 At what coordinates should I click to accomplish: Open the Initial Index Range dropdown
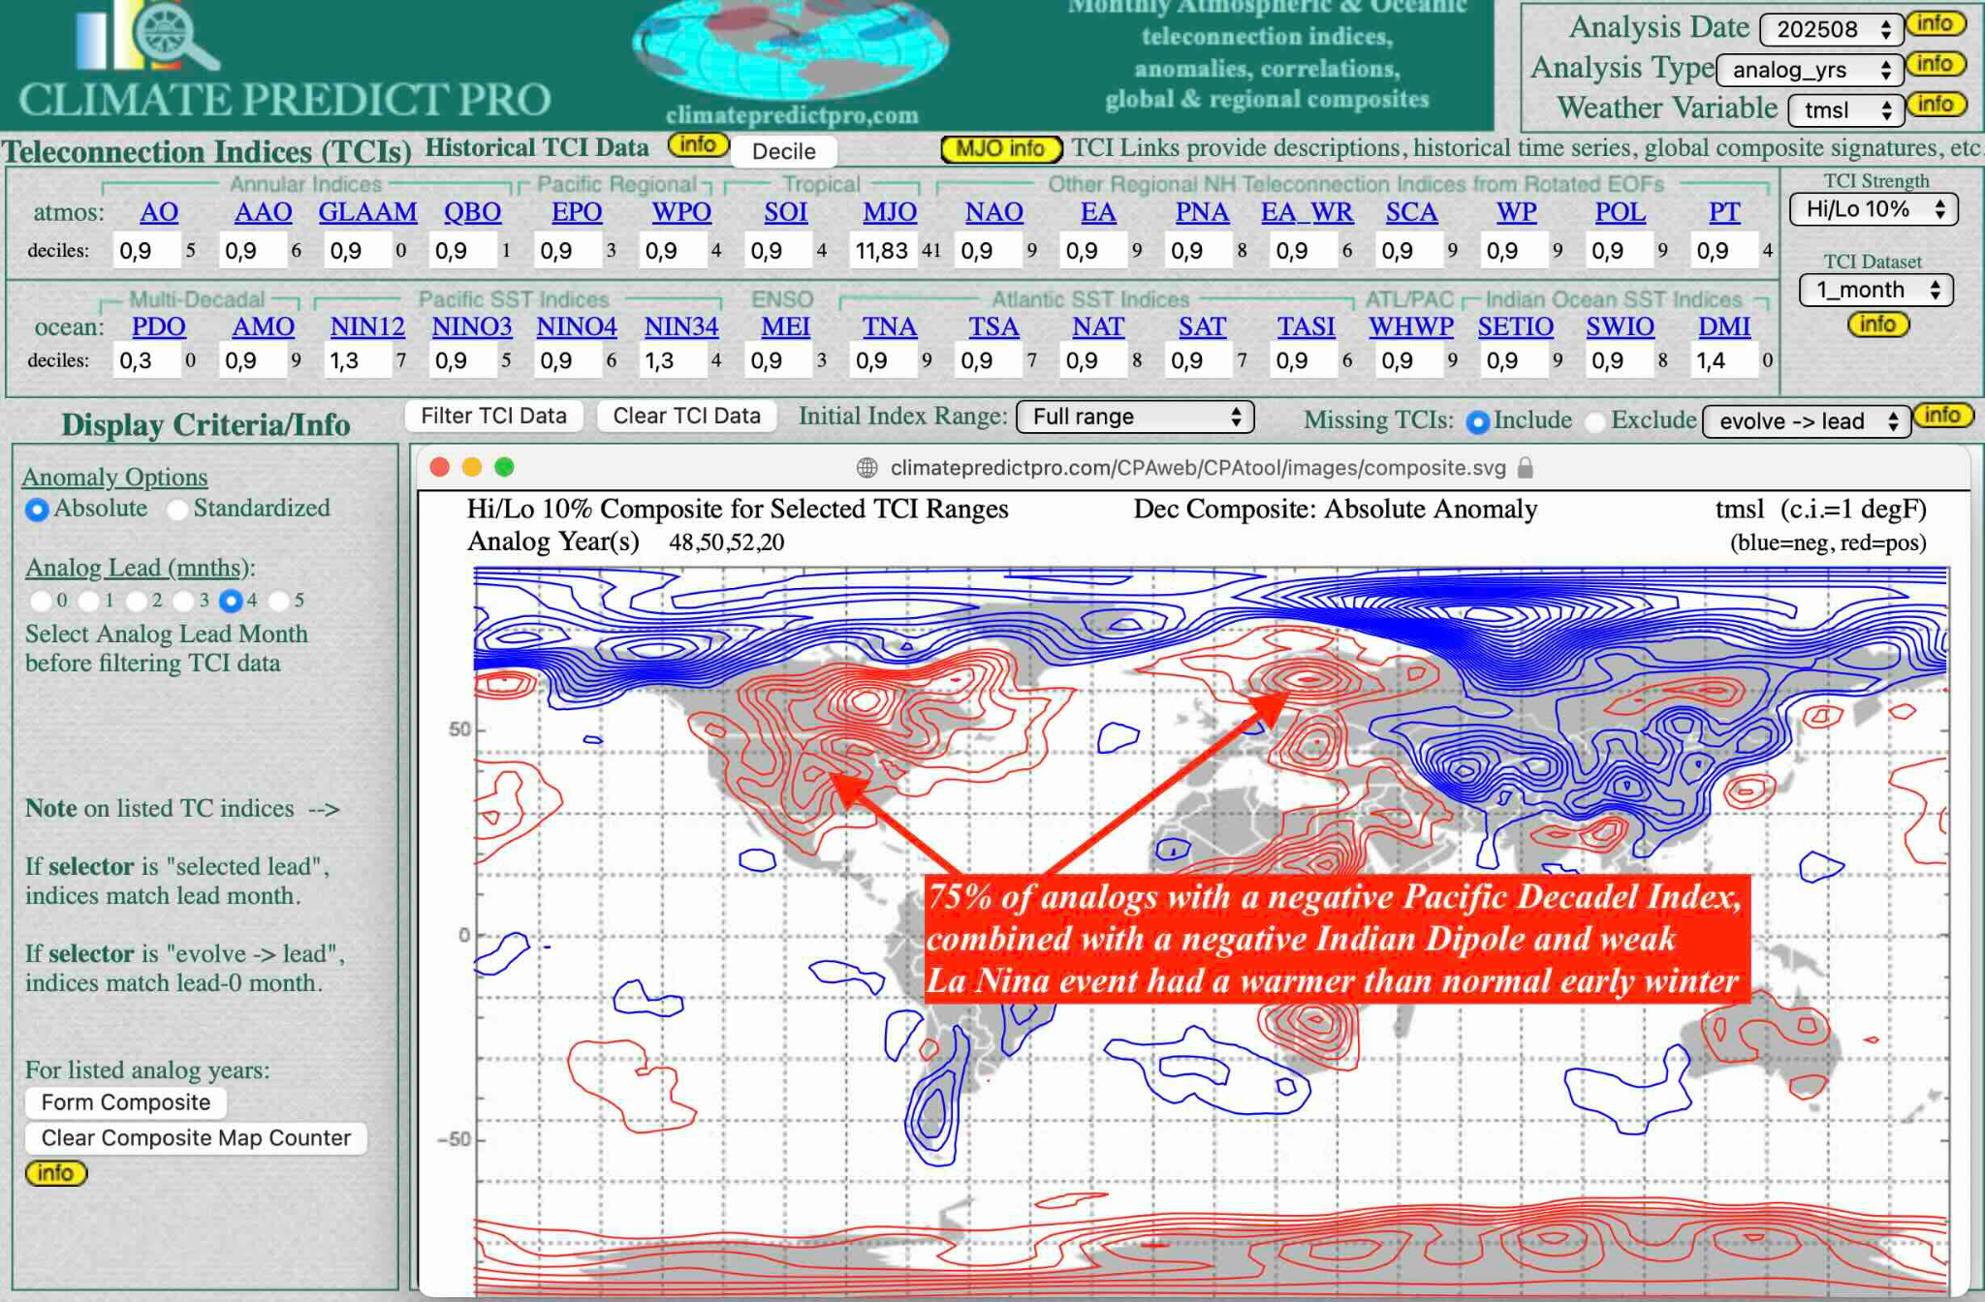(1134, 417)
